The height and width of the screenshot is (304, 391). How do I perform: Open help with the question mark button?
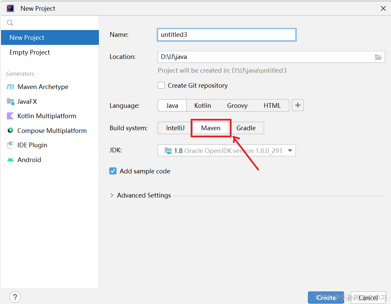tap(15, 297)
